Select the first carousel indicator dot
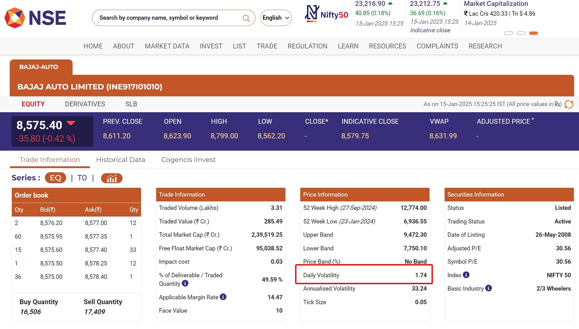This screenshot has width=579, height=329. (509, 33)
